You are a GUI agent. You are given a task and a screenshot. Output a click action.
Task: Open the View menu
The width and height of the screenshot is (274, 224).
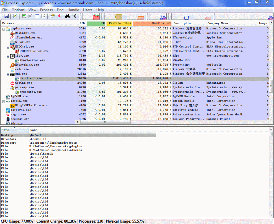[x=32, y=10]
